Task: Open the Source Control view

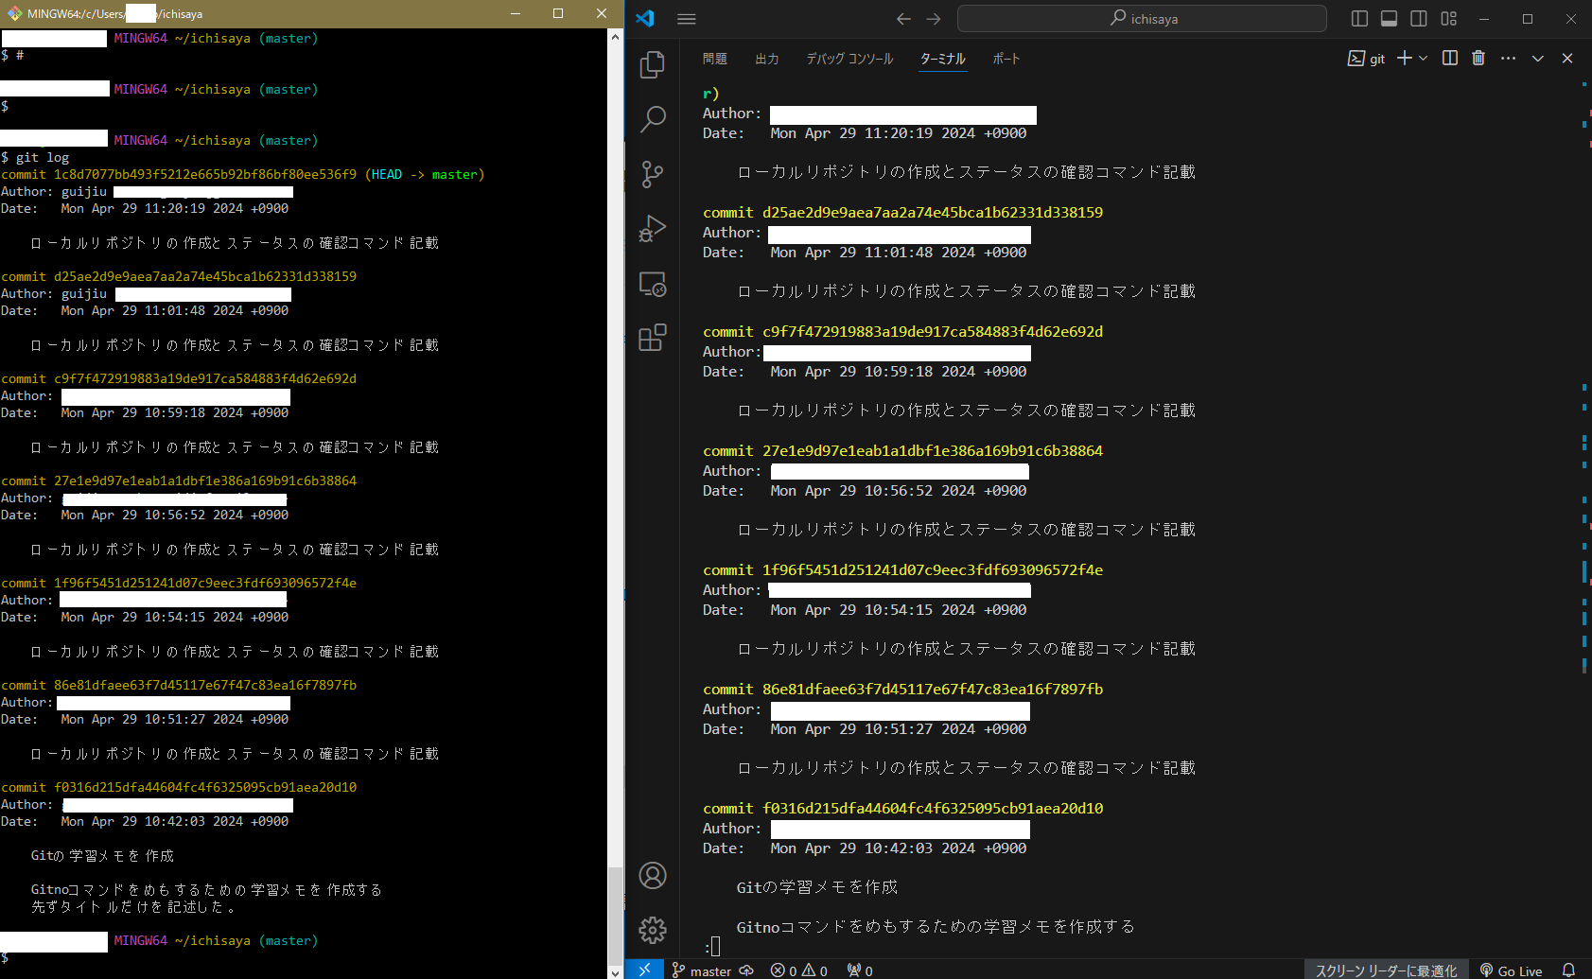Action: pos(652,174)
